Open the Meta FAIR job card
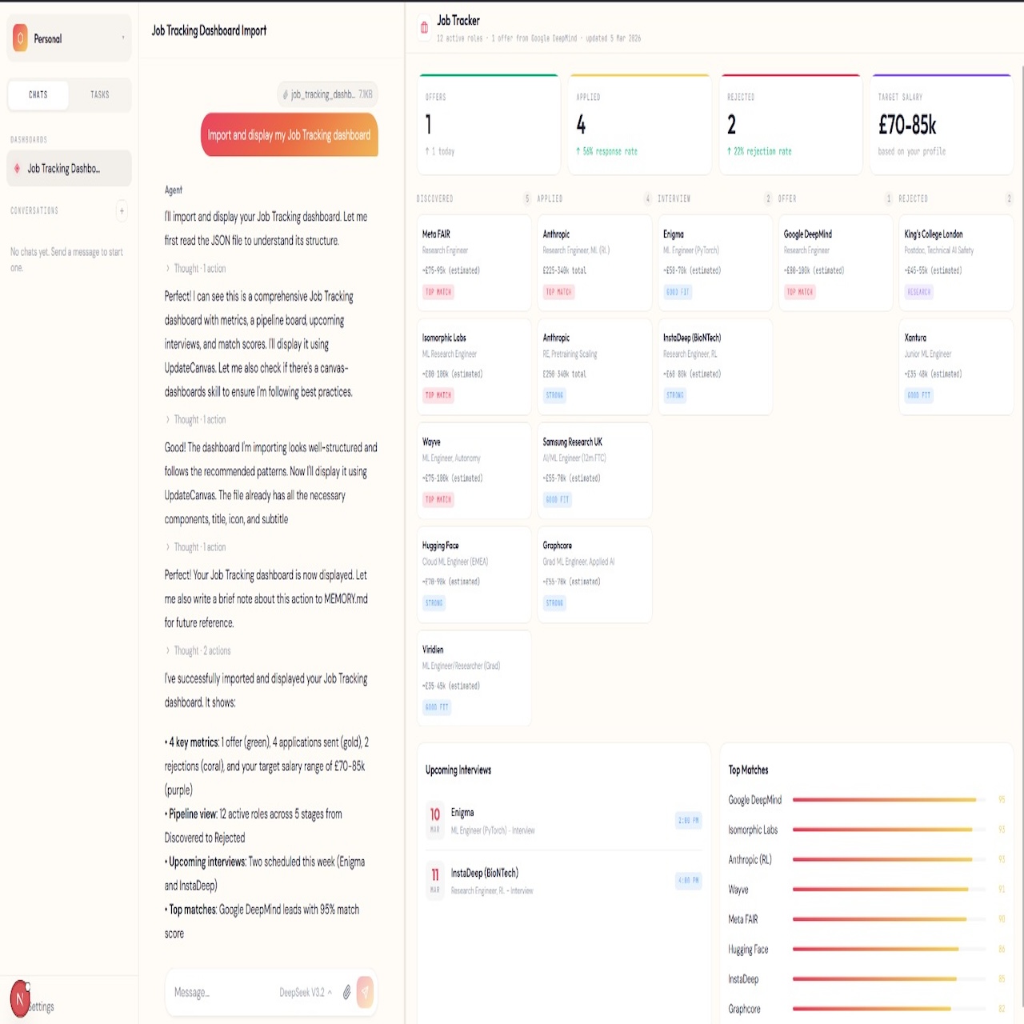 click(x=474, y=263)
